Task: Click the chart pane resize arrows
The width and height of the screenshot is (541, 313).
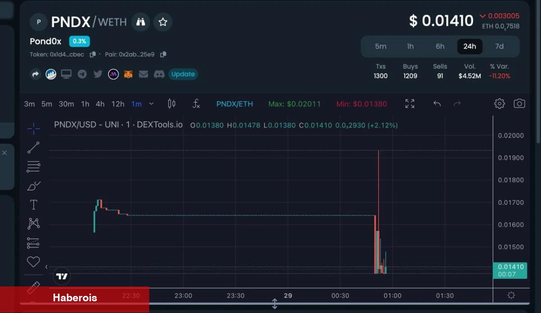Action: point(274,304)
